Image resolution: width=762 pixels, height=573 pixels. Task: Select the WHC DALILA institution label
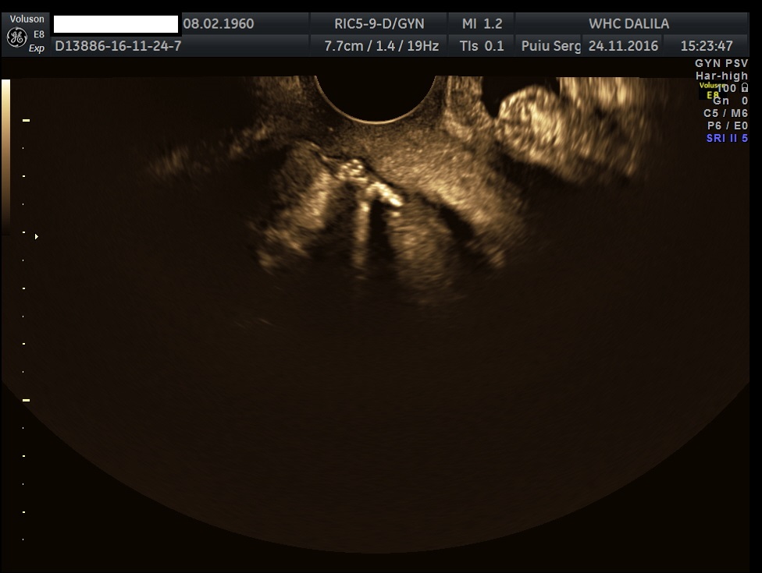pos(628,23)
